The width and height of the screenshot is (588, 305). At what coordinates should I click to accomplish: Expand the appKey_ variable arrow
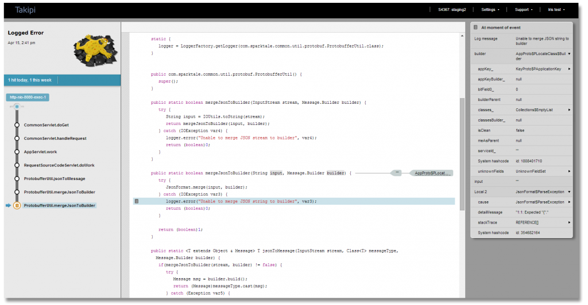569,69
